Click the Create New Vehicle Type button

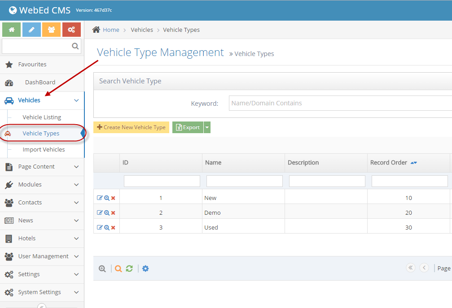tap(131, 127)
